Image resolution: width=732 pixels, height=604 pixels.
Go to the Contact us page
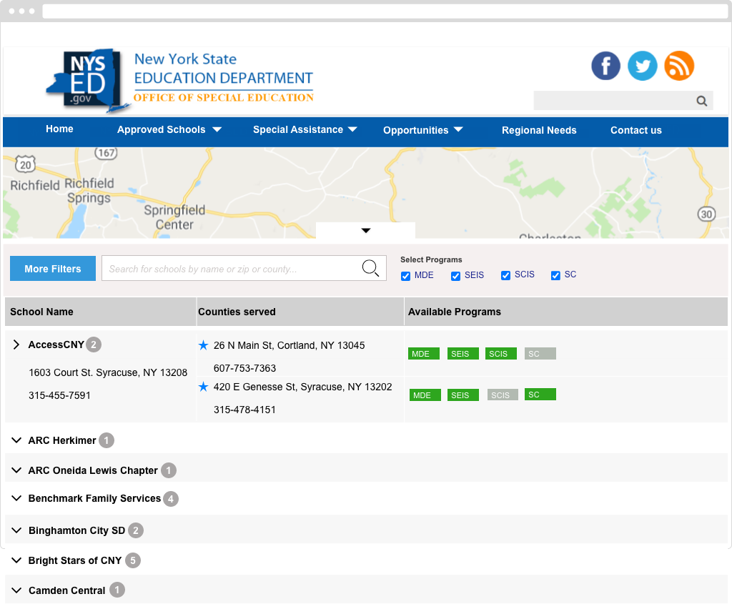tap(635, 130)
